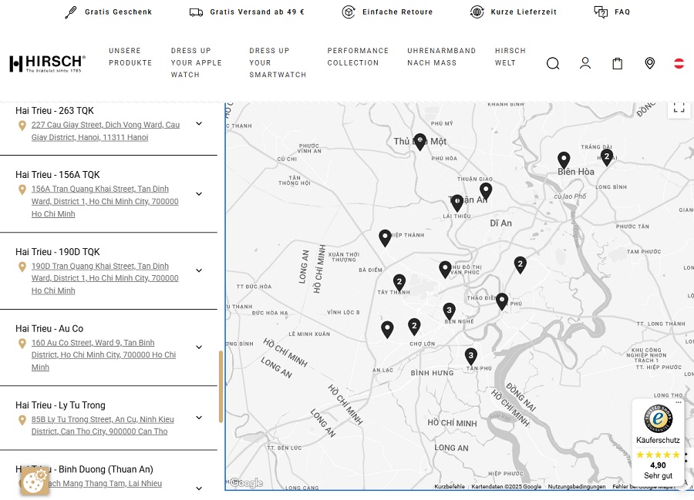The width and height of the screenshot is (694, 500).
Task: Click the HIRSCH logo
Action: coord(47,63)
